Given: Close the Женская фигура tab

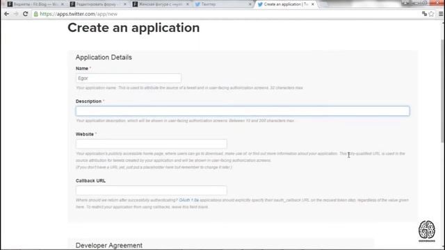Looking at the screenshot, I should 187,4.
